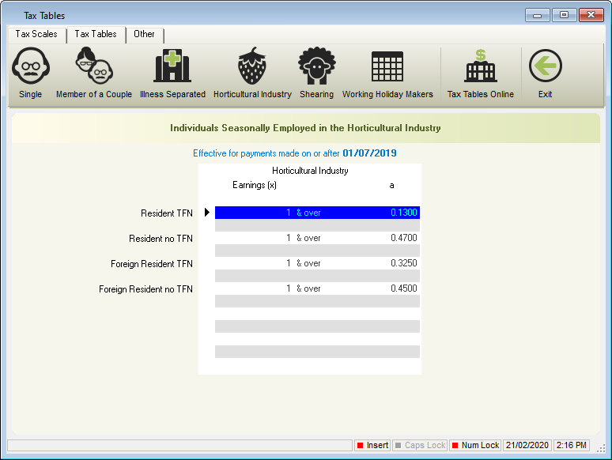Click Foreign Resident no TFN rate 0.4500
The height and width of the screenshot is (460, 612).
coord(404,288)
